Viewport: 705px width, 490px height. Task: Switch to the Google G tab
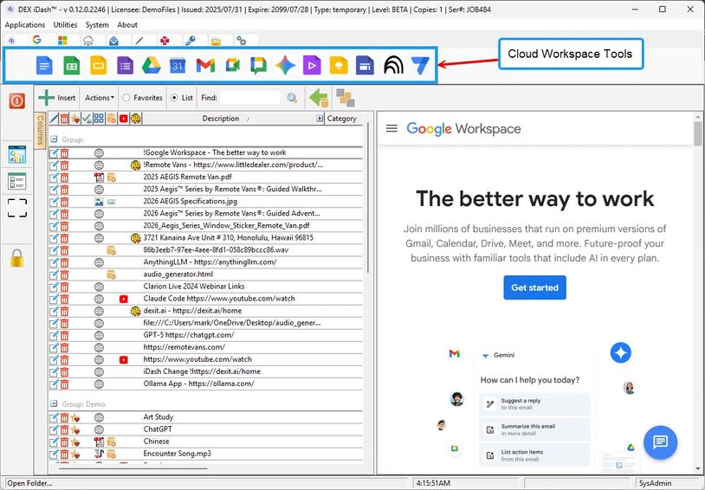pos(37,40)
